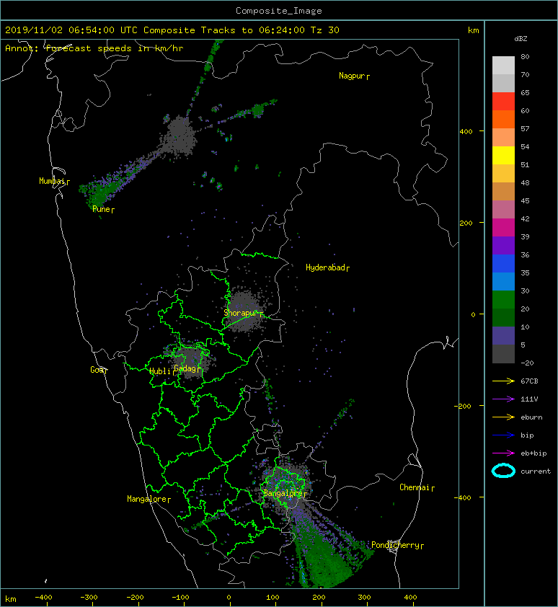Click the '300' horizontal axis tick label
Screen dimensions: 558x607
[x=364, y=598]
